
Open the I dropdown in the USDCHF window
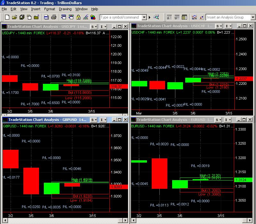click(x=228, y=26)
